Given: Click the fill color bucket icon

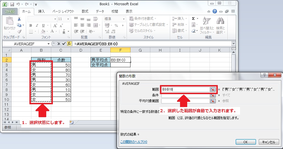Looking at the screenshot, I should [43, 32].
